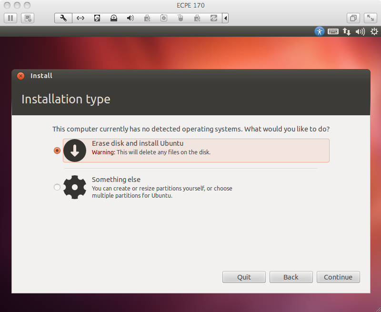Click the sound device toolbar icon

point(130,18)
